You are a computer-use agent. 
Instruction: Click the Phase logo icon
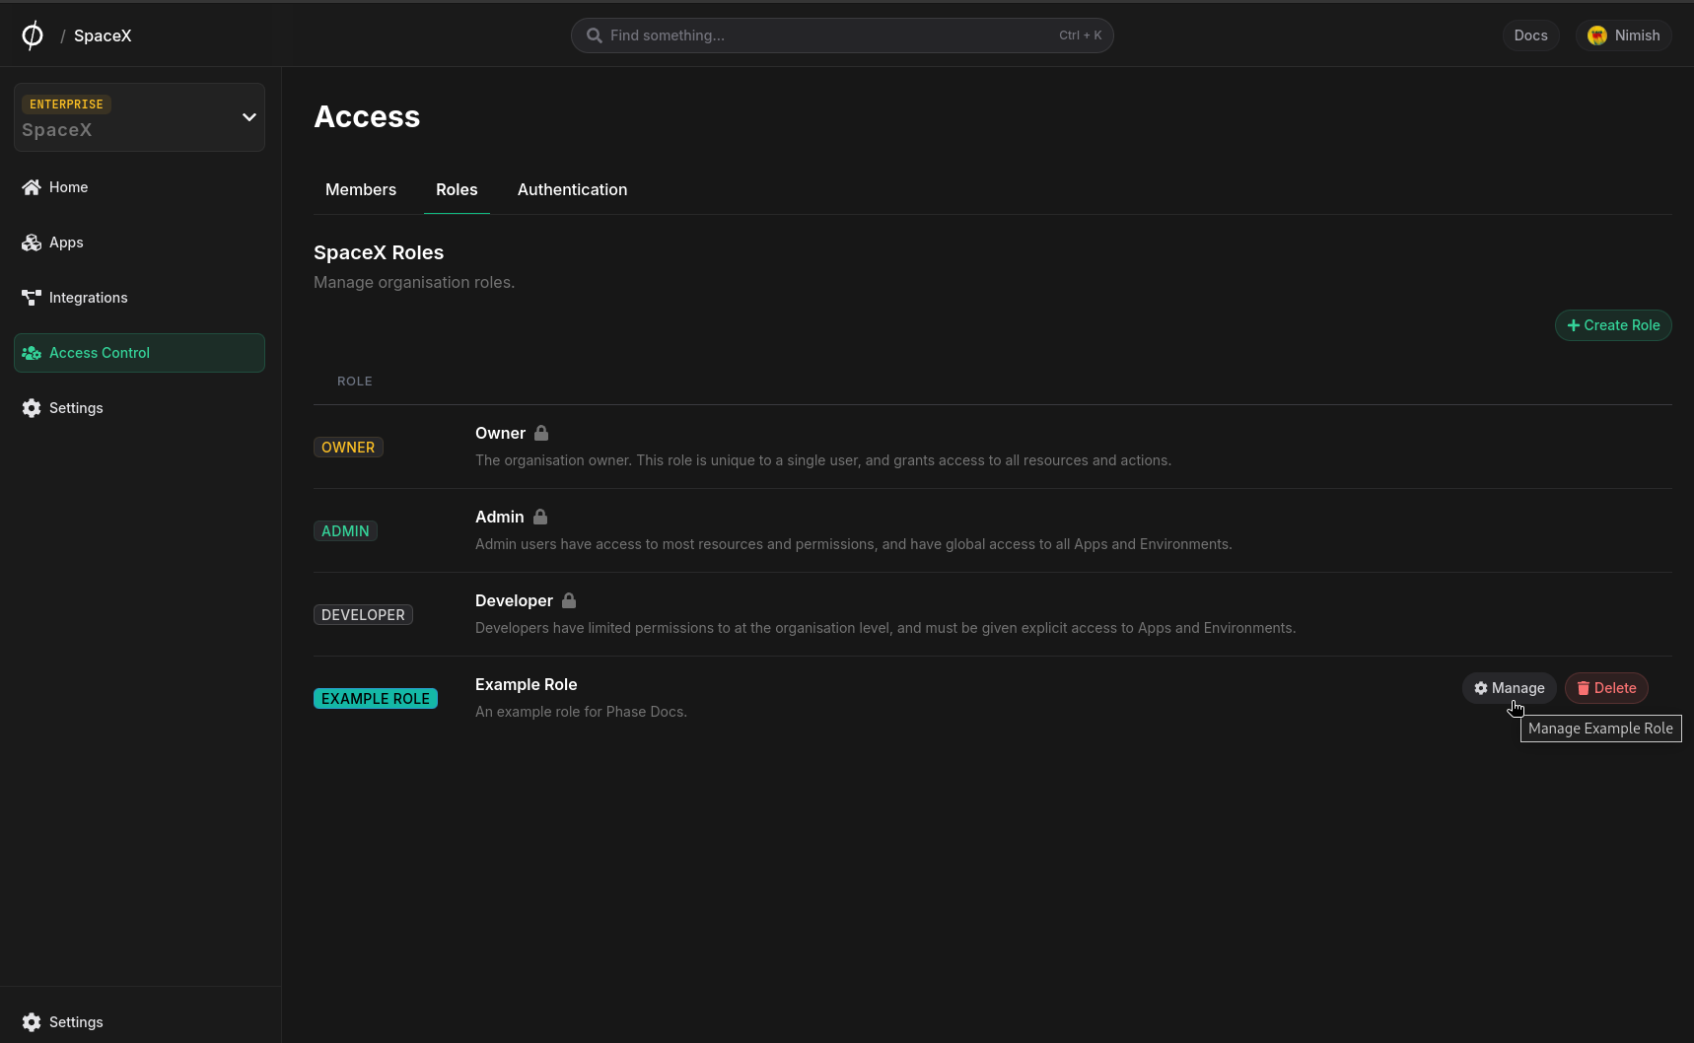click(33, 35)
